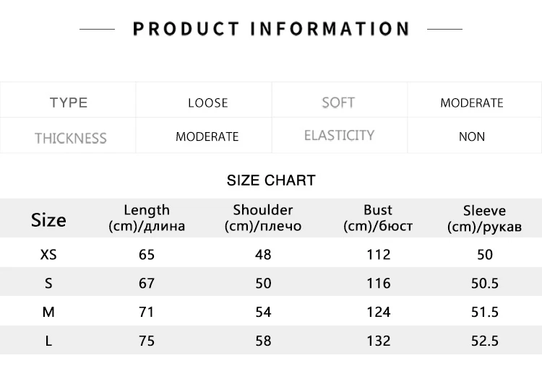Click the XS size row label
This screenshot has width=542, height=371.
[48, 255]
